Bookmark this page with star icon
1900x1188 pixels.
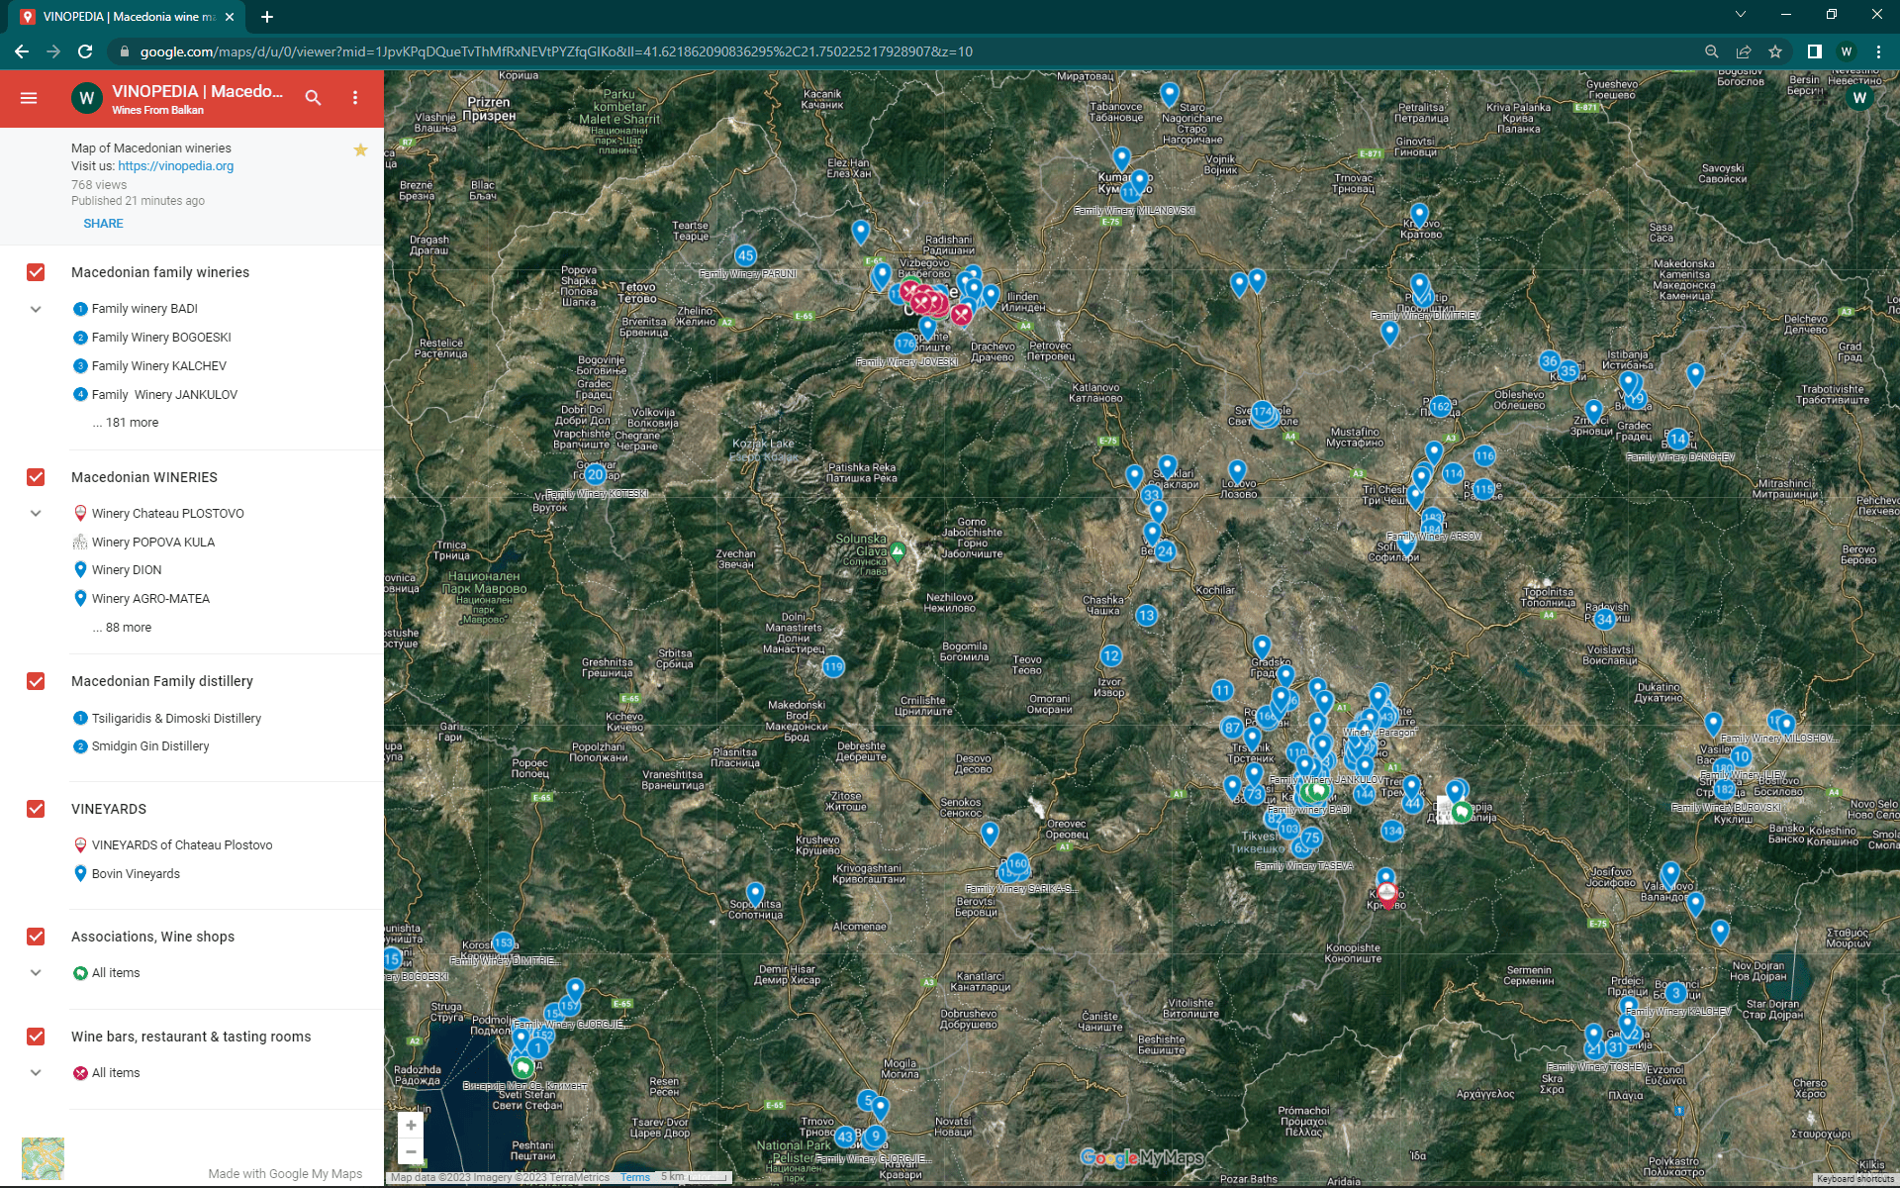coord(1775,51)
